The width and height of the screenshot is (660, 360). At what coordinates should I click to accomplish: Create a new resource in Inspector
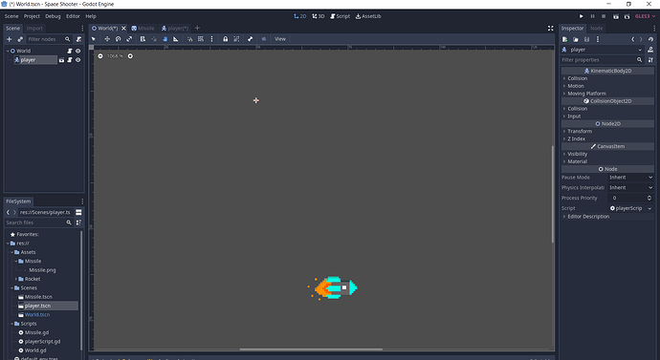(565, 39)
